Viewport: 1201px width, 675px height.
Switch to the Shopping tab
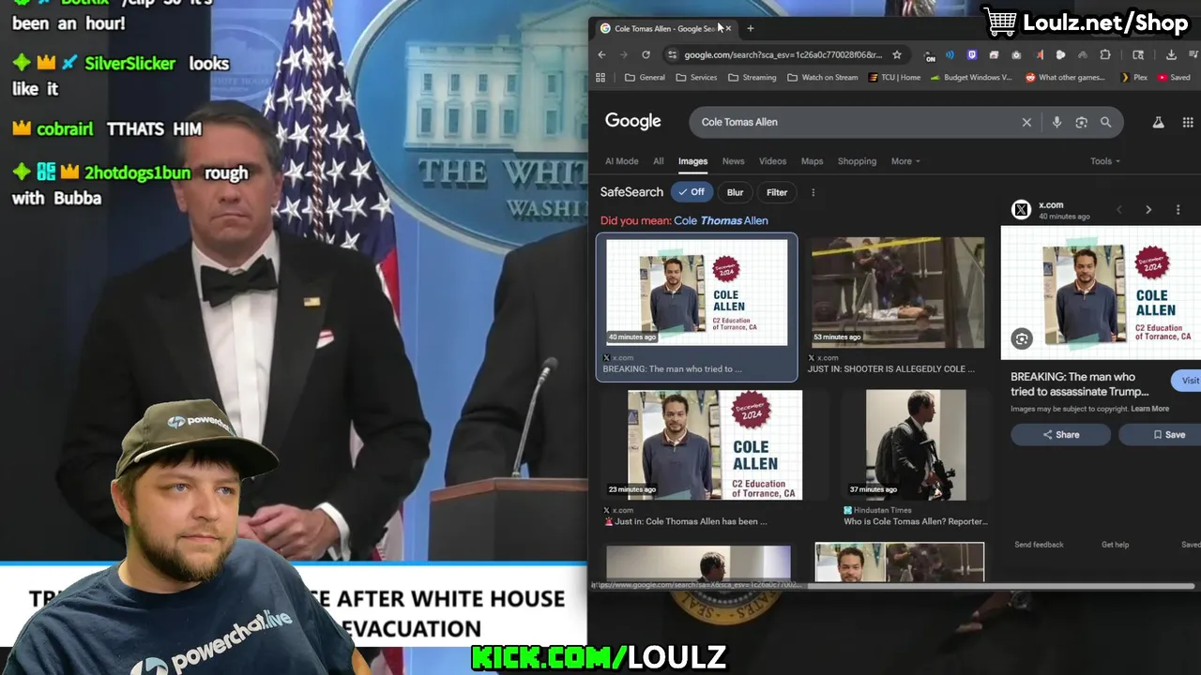click(857, 161)
